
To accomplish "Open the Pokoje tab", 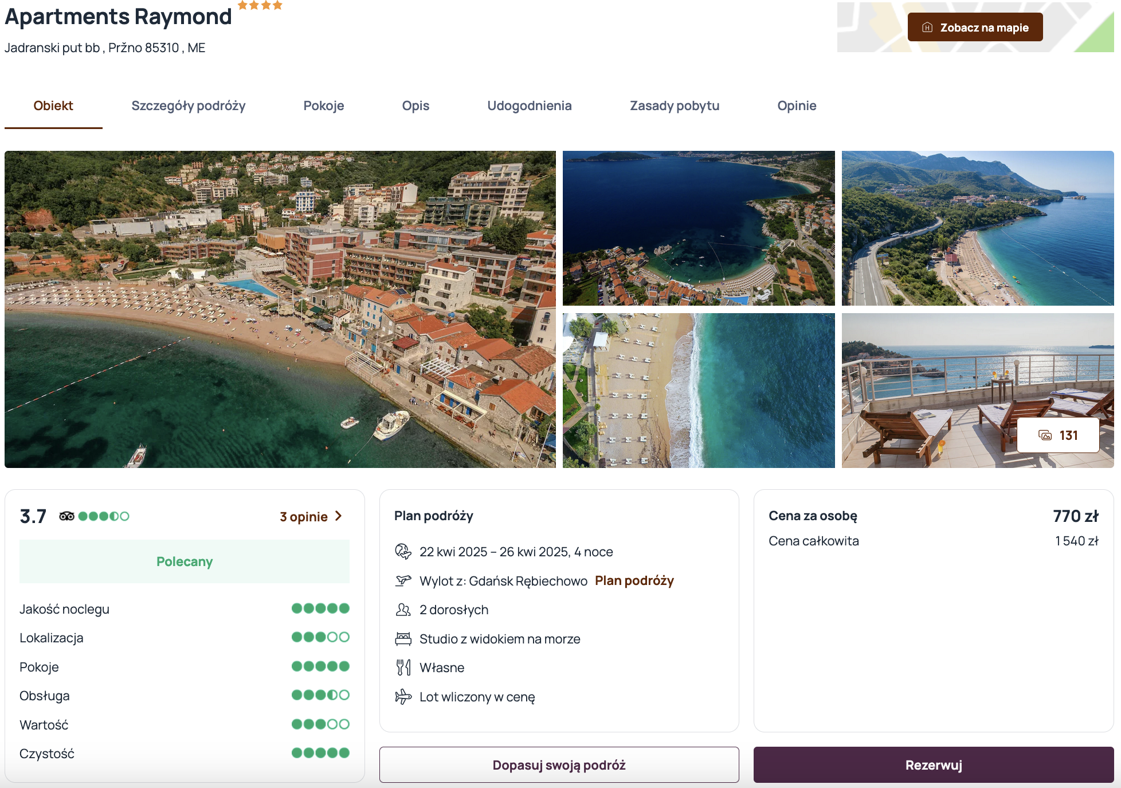I will tap(324, 106).
